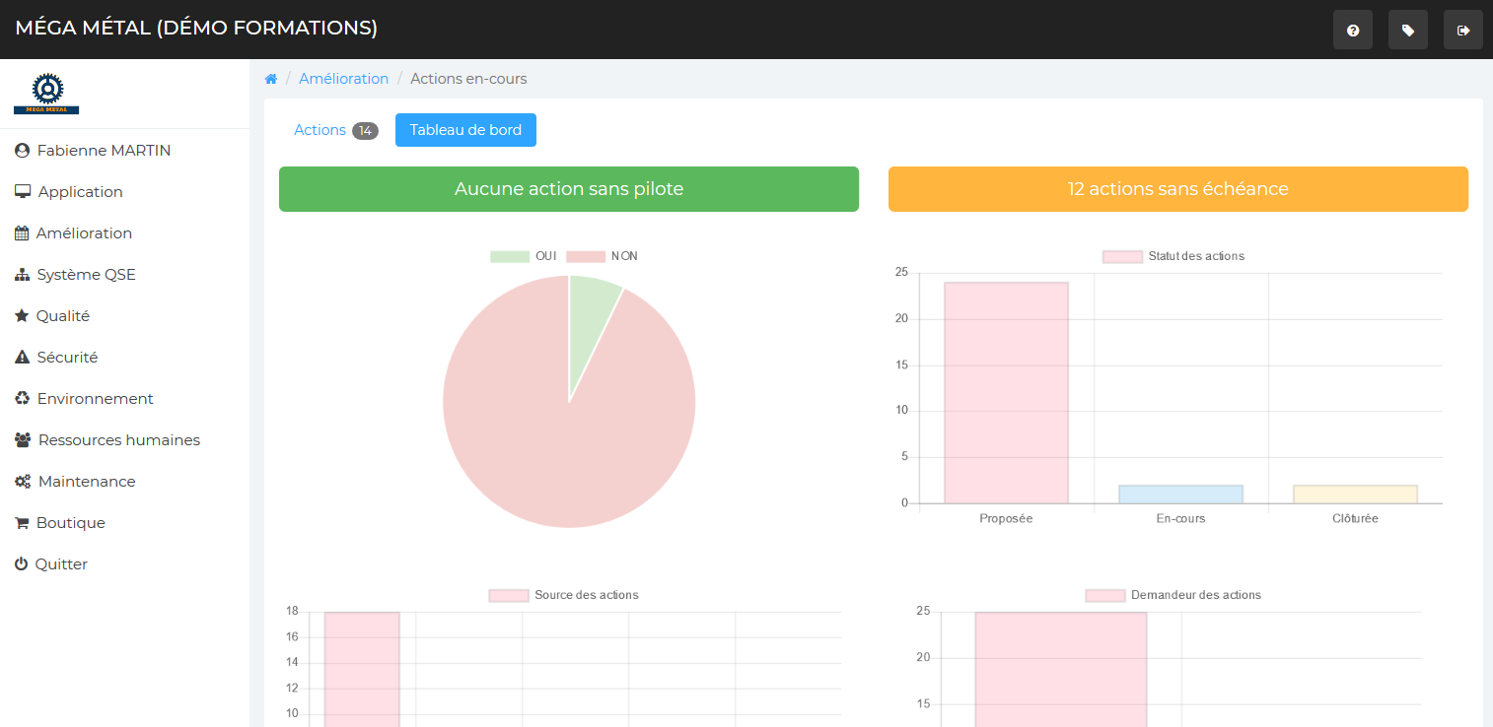Expand the Application sidebar menu

pyautogui.click(x=79, y=192)
